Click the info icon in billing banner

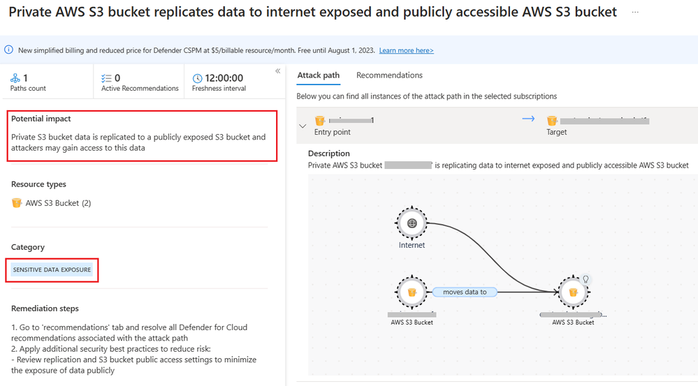tap(9, 50)
